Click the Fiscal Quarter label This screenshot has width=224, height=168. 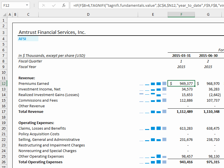tap(30, 61)
